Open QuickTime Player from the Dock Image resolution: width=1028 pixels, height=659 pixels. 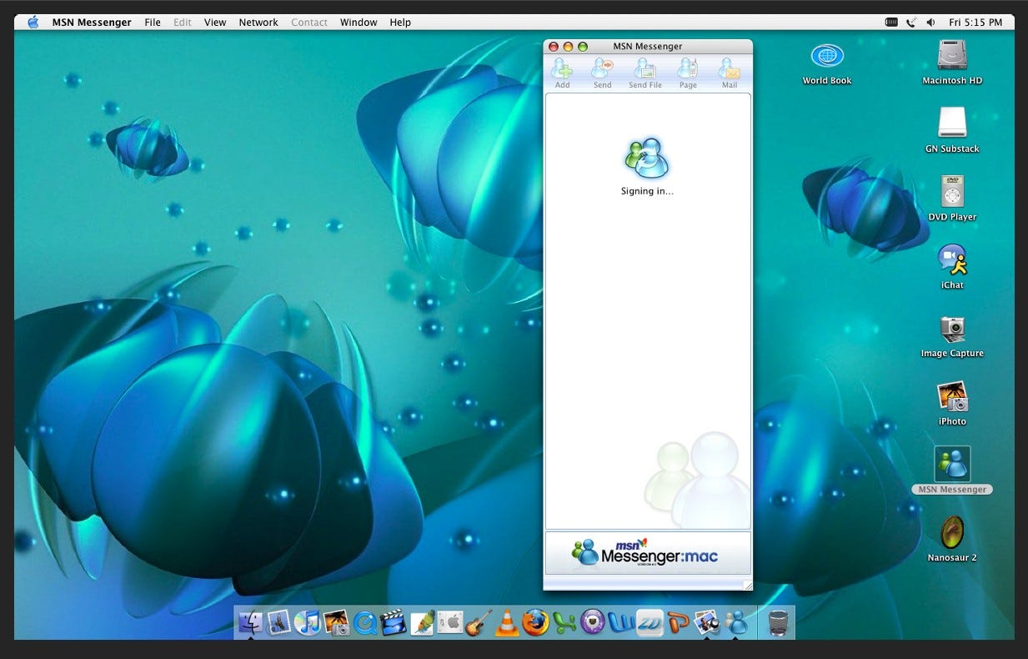tap(364, 622)
